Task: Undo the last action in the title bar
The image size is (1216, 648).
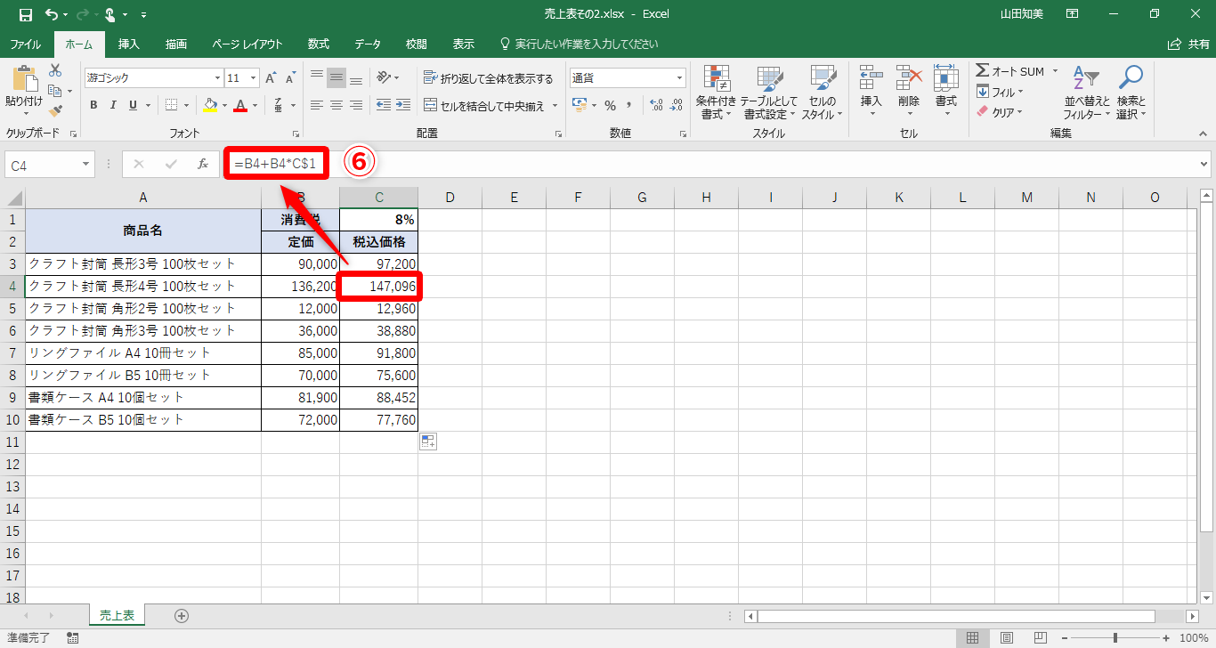Action: [x=51, y=14]
